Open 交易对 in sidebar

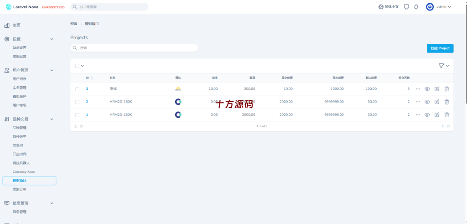[x=18, y=146]
